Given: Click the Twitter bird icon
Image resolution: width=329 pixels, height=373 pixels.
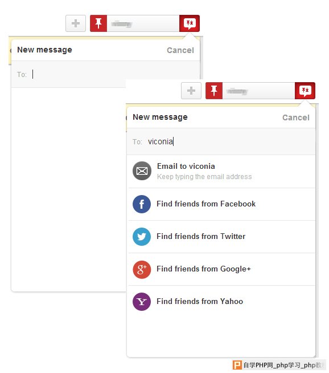Looking at the screenshot, I should [142, 237].
